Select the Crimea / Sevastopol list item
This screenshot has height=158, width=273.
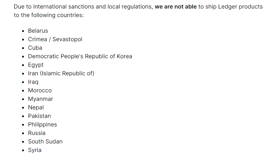click(x=55, y=39)
